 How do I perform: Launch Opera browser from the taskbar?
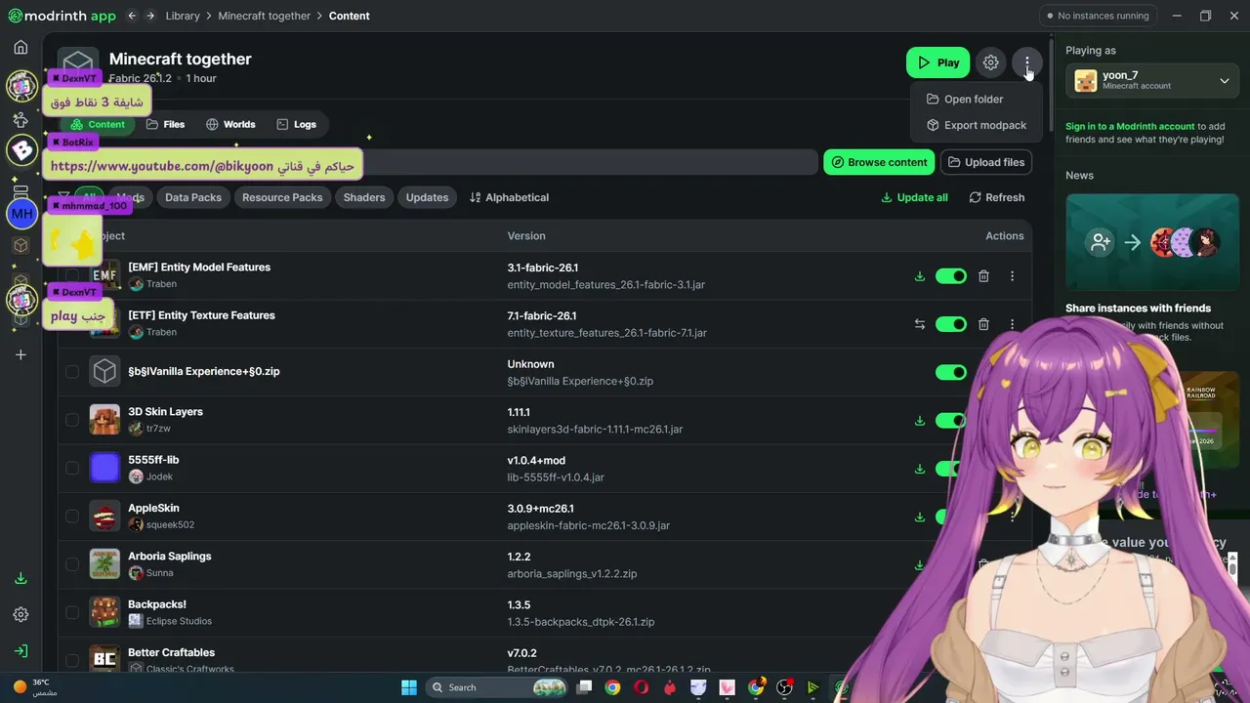pos(641,687)
